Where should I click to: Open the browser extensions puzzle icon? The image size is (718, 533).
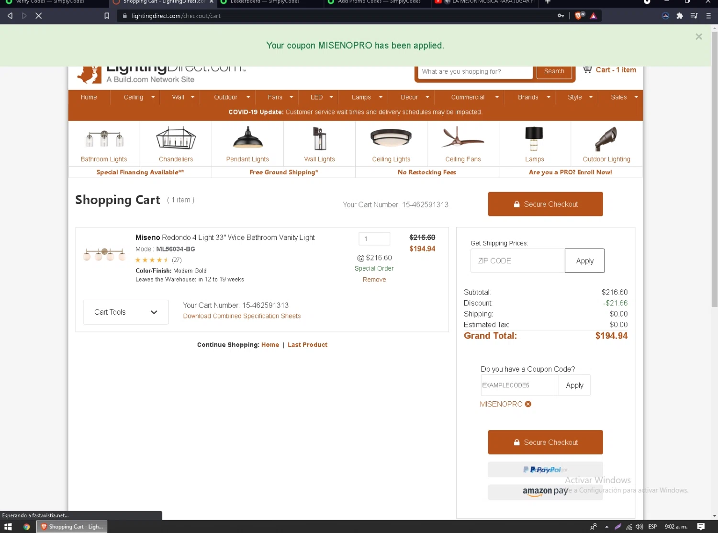[680, 16]
